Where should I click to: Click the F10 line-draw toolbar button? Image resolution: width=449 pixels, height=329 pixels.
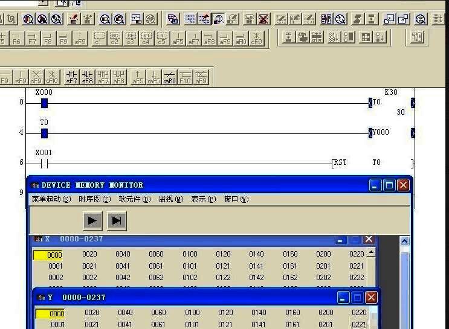pos(185,77)
